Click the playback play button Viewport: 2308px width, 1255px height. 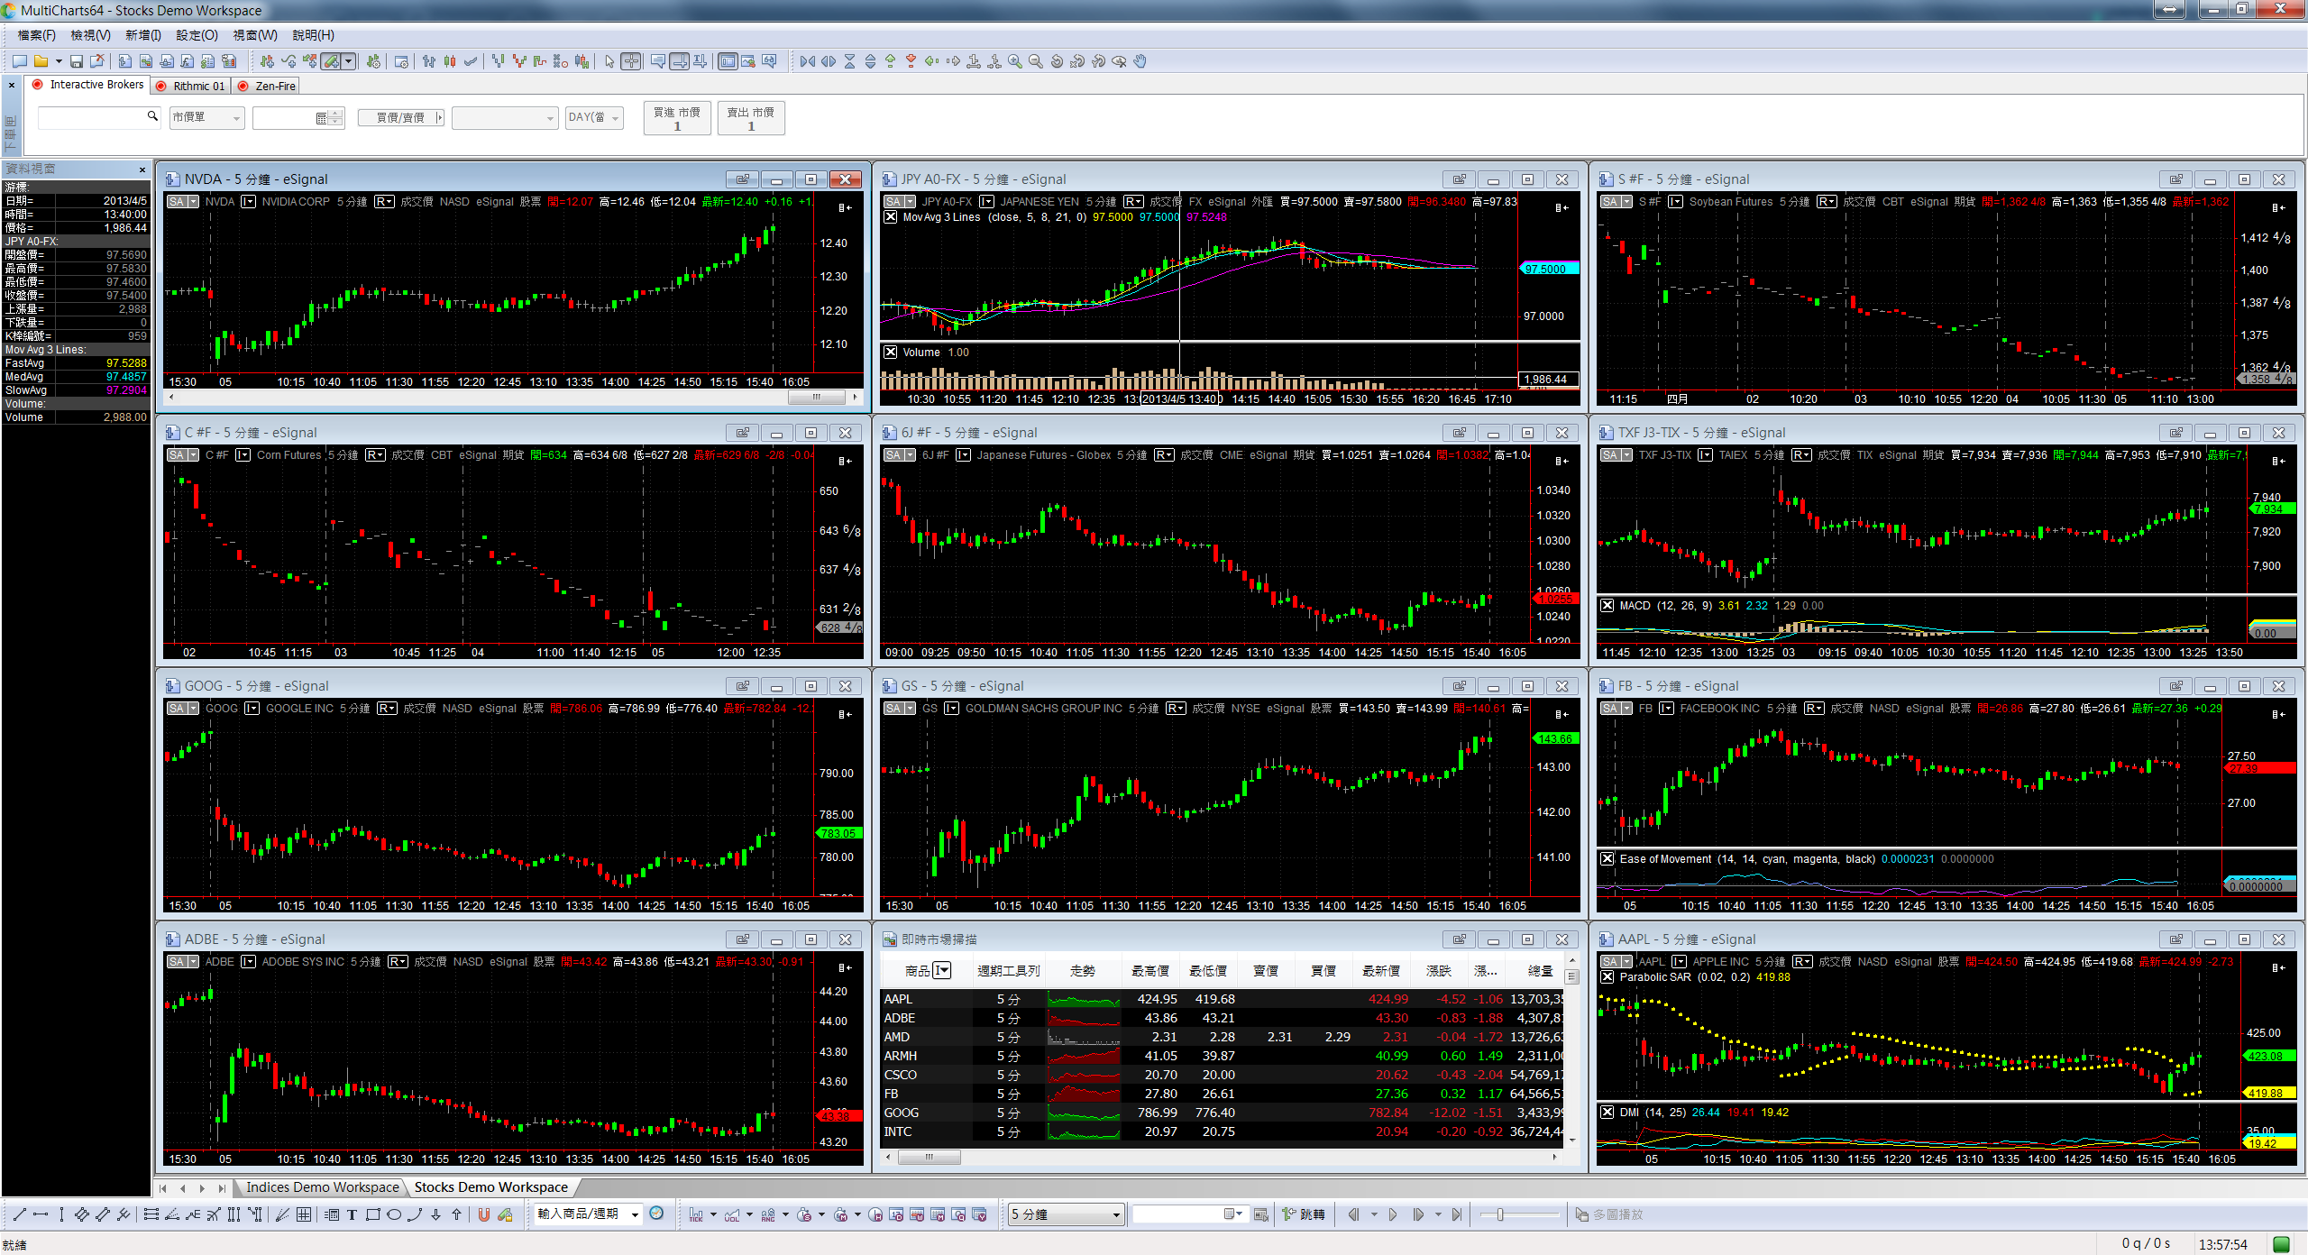point(1393,1214)
